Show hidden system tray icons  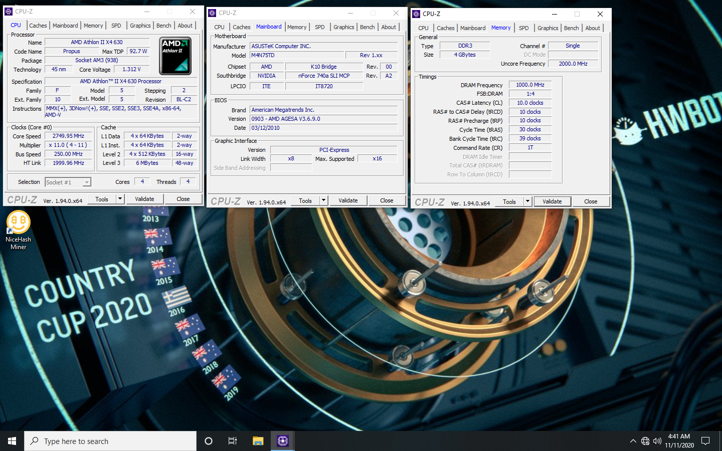pyautogui.click(x=633, y=441)
